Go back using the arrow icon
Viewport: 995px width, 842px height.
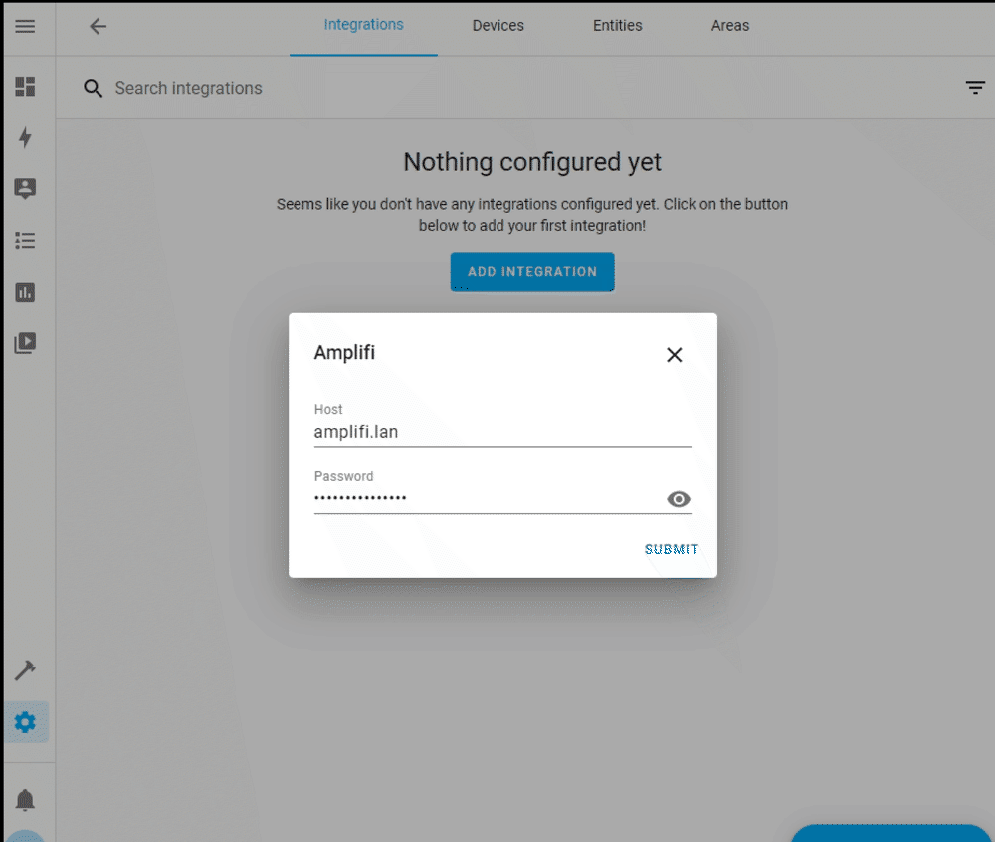point(98,26)
